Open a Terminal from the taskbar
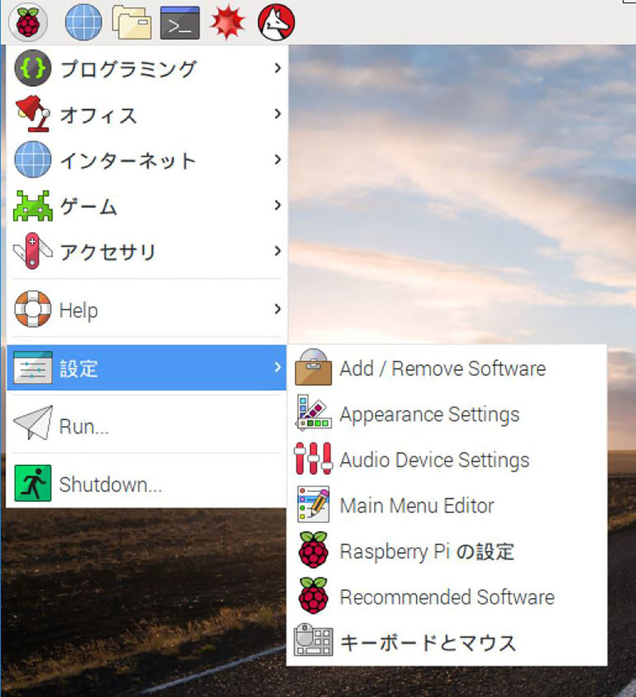 180,22
